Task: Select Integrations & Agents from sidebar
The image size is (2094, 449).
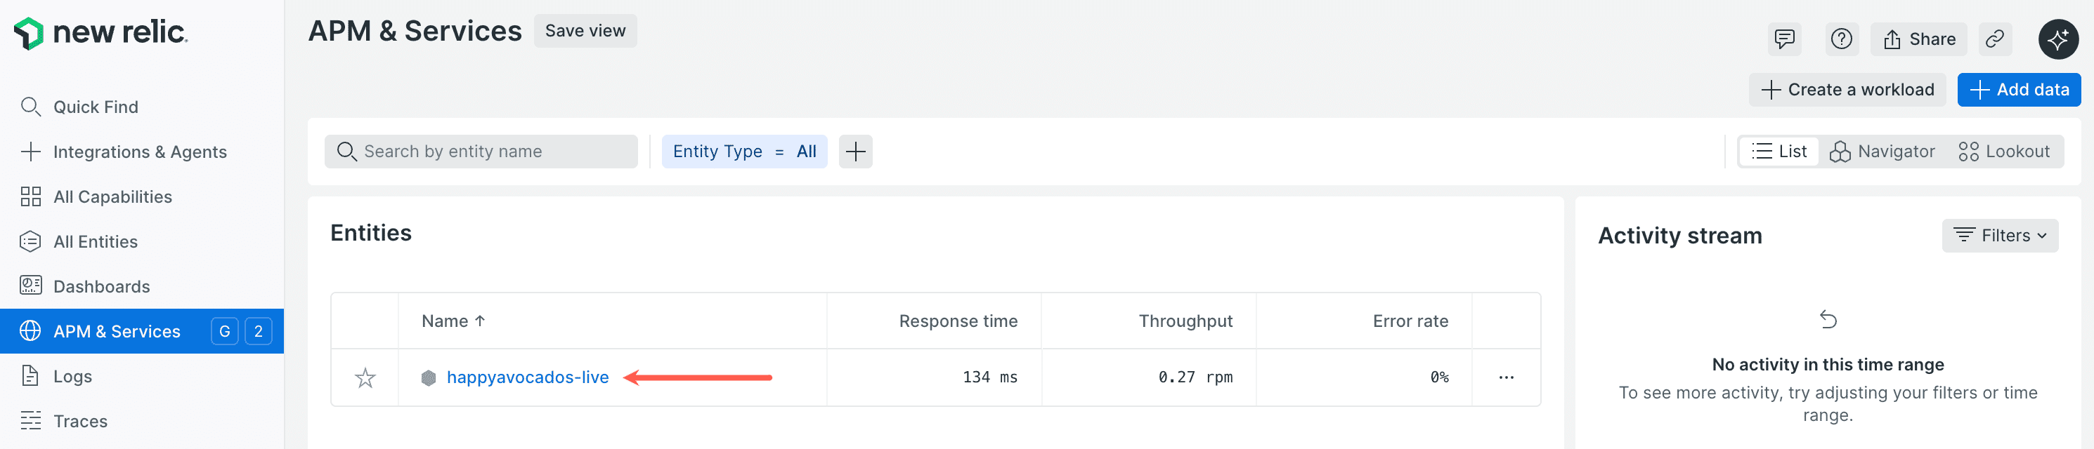Action: pos(140,151)
